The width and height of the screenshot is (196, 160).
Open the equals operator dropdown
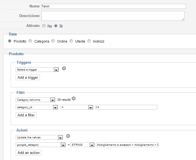point(77,107)
